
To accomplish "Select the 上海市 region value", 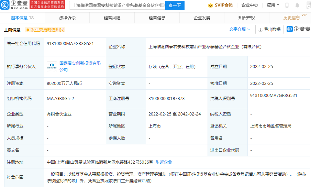I will (155, 126).
